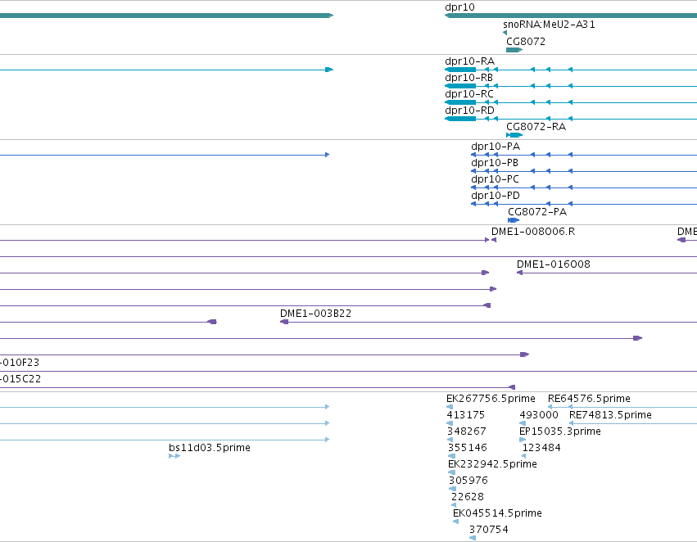Click the DME1-003B22 clone end arrow
Screen dimensions: 697x542
(x=284, y=322)
